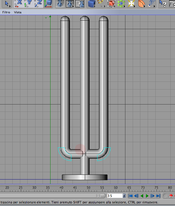Render the active view

(x=60, y=4)
